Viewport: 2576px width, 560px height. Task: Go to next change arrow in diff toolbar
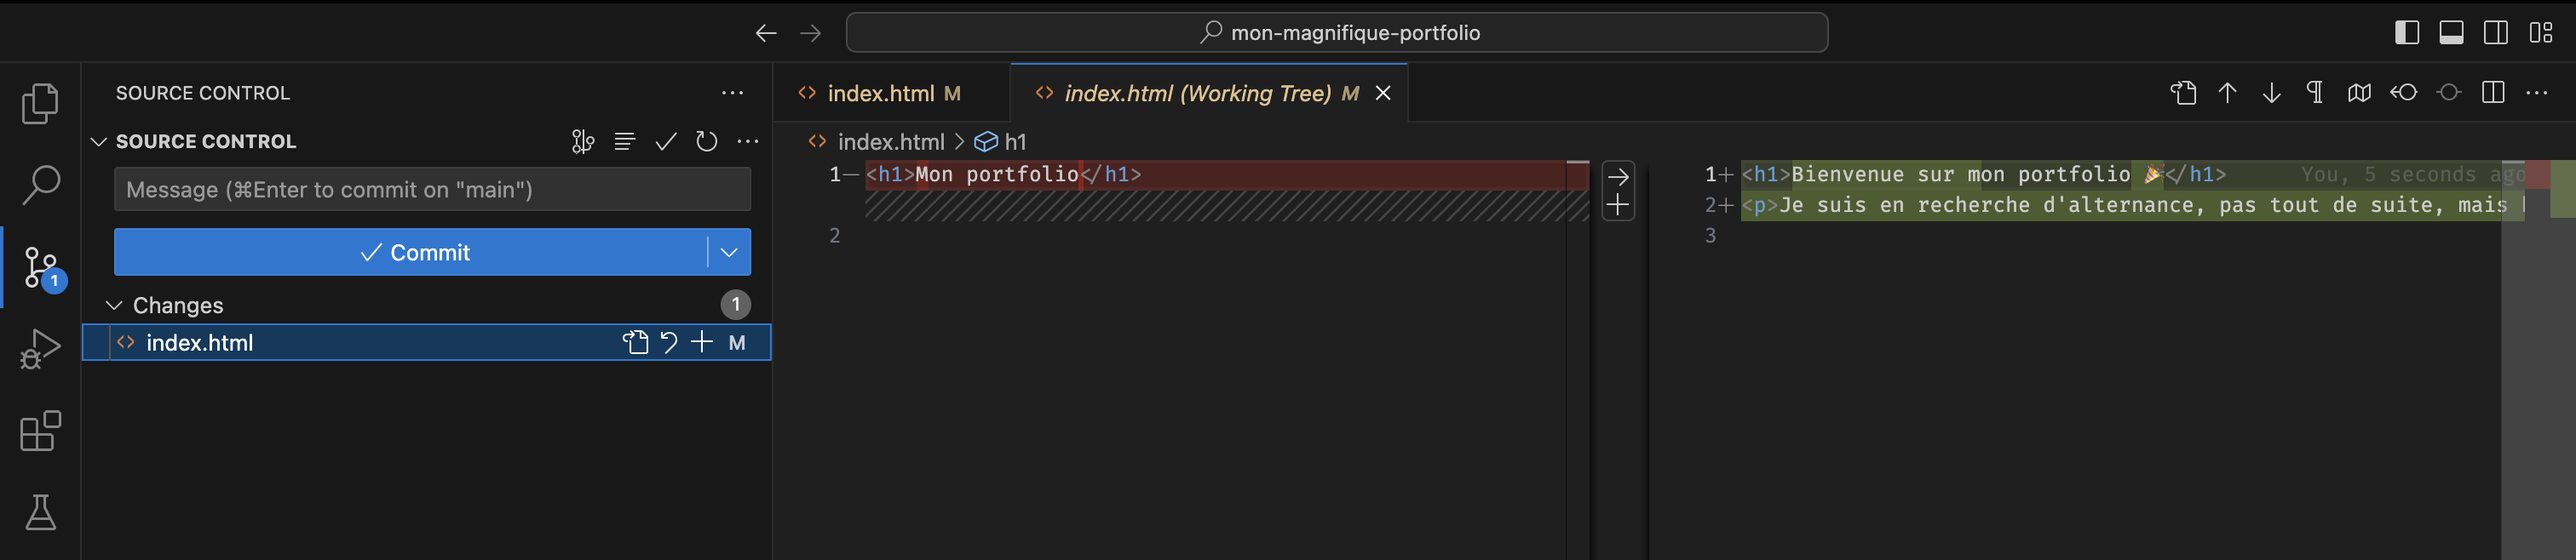click(2271, 93)
